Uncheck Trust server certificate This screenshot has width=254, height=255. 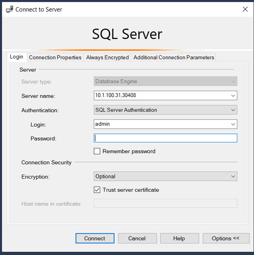[x=97, y=190]
